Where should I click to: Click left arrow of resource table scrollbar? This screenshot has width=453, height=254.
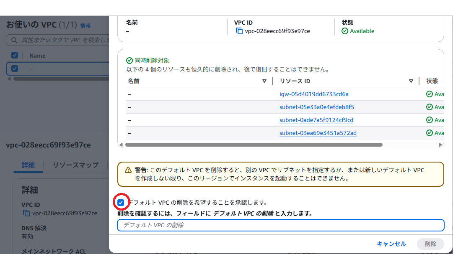(x=121, y=145)
